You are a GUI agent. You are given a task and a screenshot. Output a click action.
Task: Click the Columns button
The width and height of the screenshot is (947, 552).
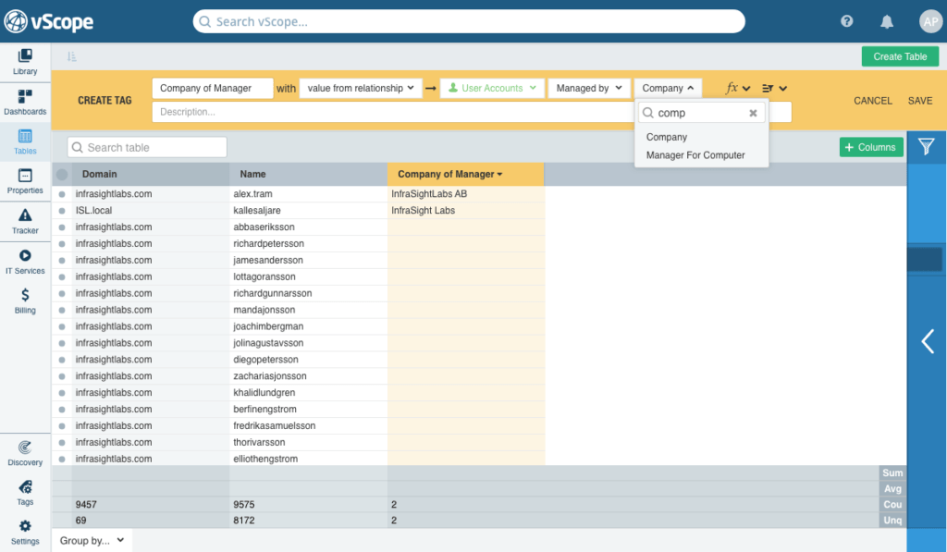tap(871, 147)
